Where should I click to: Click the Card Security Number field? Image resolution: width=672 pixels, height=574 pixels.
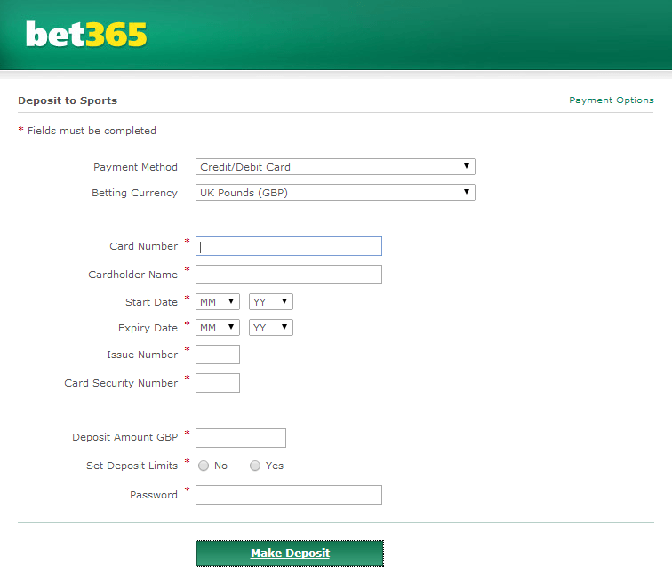coord(217,383)
